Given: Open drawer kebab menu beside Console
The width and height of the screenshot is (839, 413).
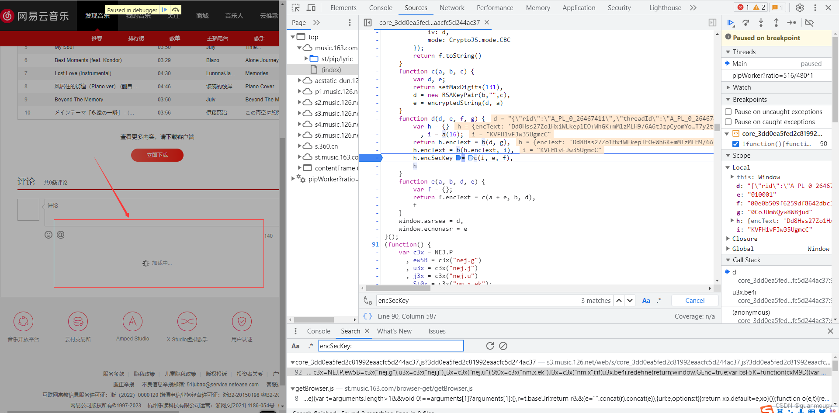Looking at the screenshot, I should pyautogui.click(x=295, y=331).
